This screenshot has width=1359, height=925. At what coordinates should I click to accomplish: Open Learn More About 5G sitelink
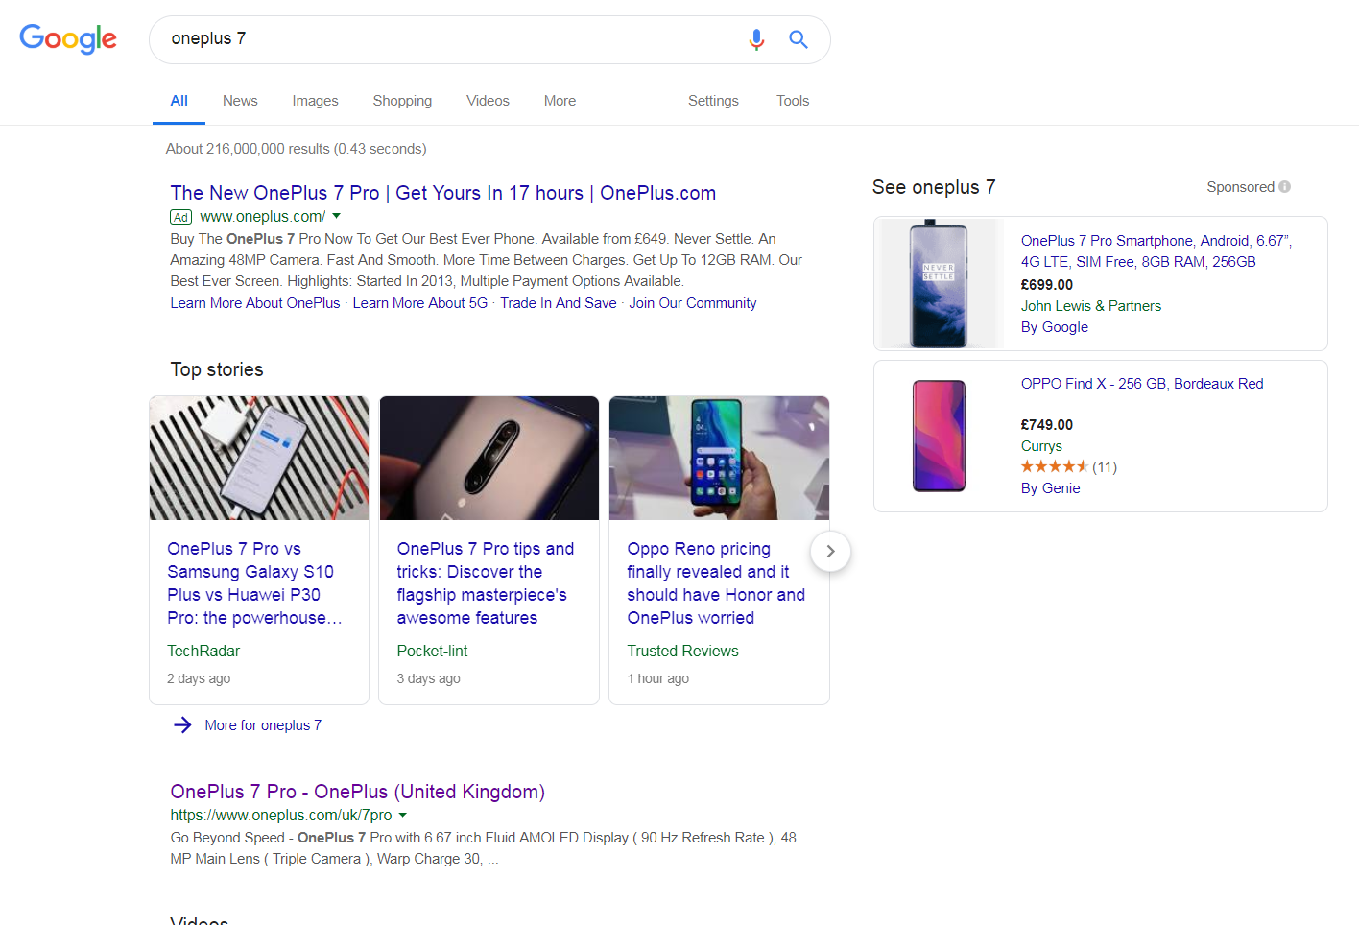pyautogui.click(x=420, y=303)
